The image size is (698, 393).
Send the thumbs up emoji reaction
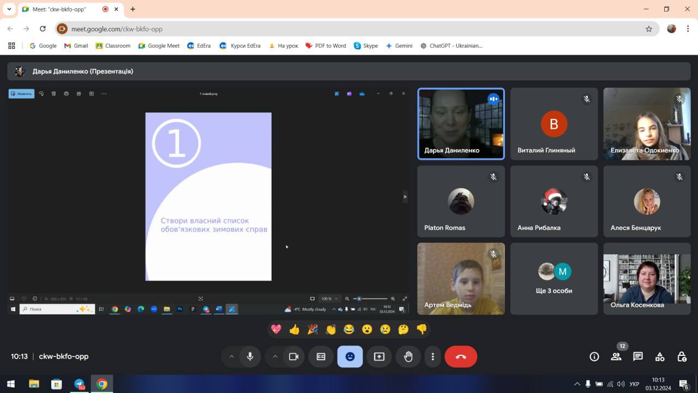click(294, 329)
